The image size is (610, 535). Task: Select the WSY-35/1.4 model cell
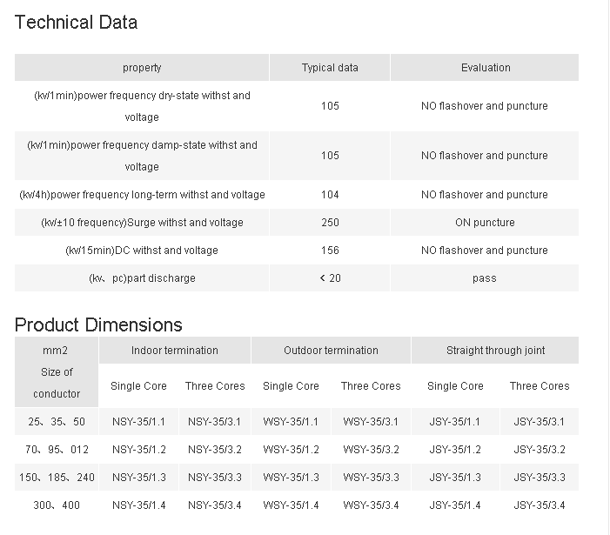tap(291, 505)
